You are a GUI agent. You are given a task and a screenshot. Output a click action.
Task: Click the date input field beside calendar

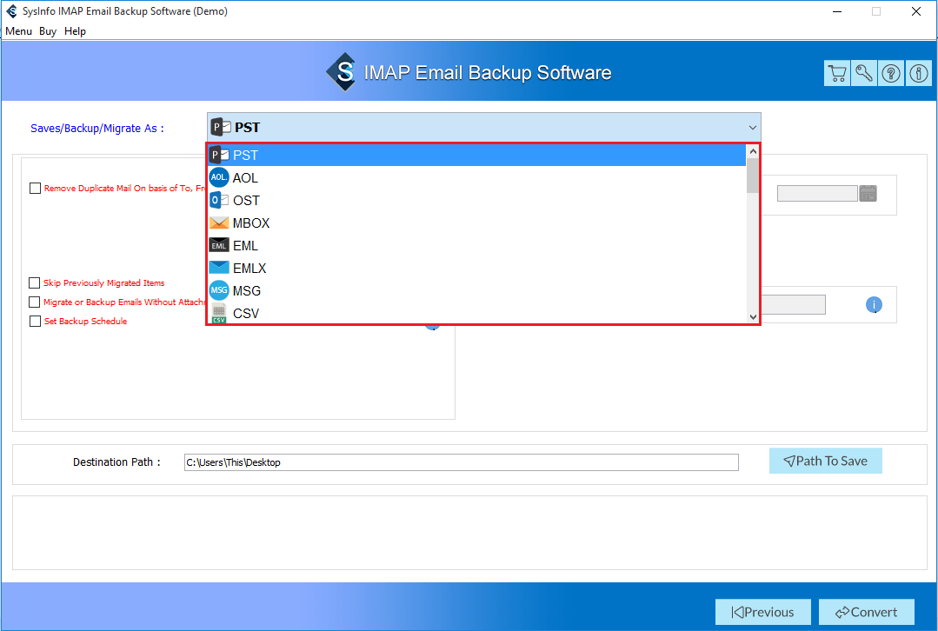(x=817, y=193)
